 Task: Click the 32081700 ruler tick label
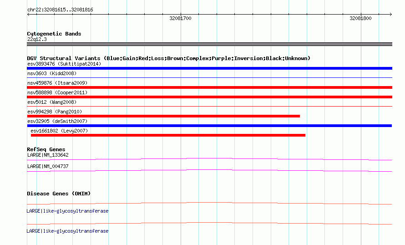[180, 18]
